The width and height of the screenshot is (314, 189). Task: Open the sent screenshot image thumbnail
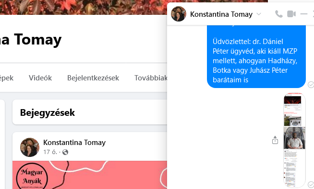[x=295, y=140]
